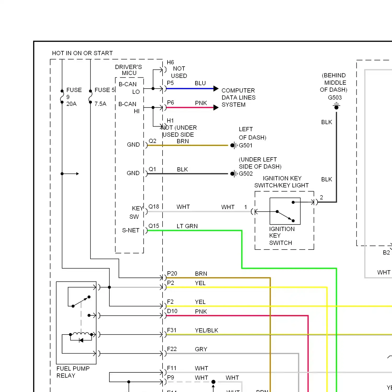The width and height of the screenshot is (392, 392).
Task: Select the PNK label next to P6
Action: (201, 103)
